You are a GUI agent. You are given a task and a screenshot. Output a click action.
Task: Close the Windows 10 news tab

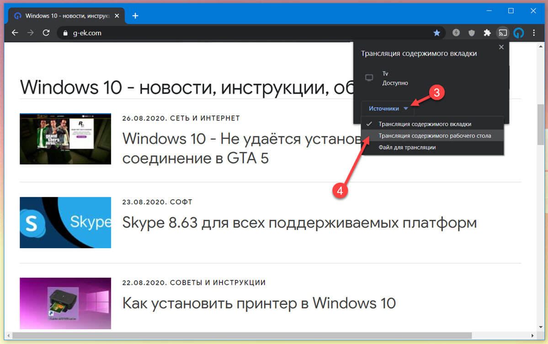(x=117, y=16)
